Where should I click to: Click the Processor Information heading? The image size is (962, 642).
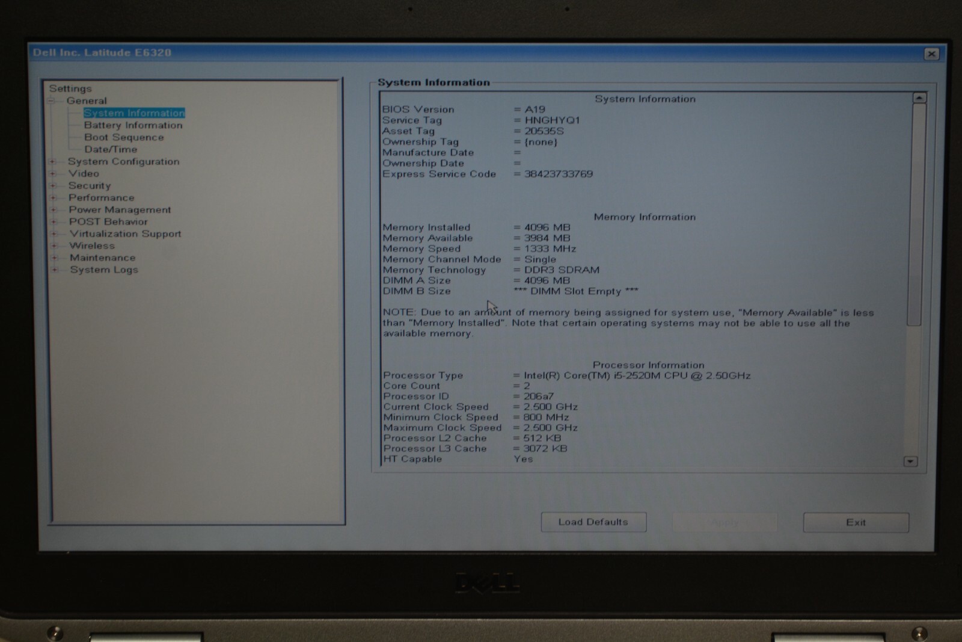click(649, 365)
